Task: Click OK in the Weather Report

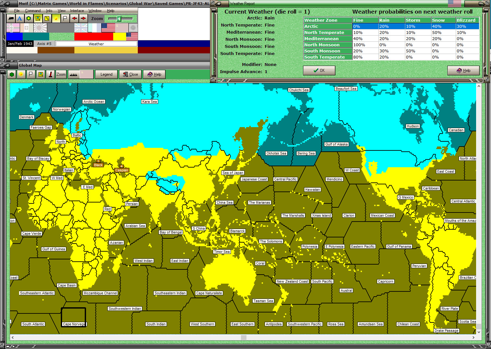Action: click(x=319, y=71)
